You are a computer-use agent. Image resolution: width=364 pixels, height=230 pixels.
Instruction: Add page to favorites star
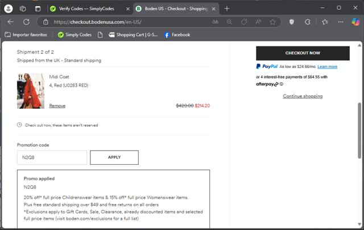(272, 22)
